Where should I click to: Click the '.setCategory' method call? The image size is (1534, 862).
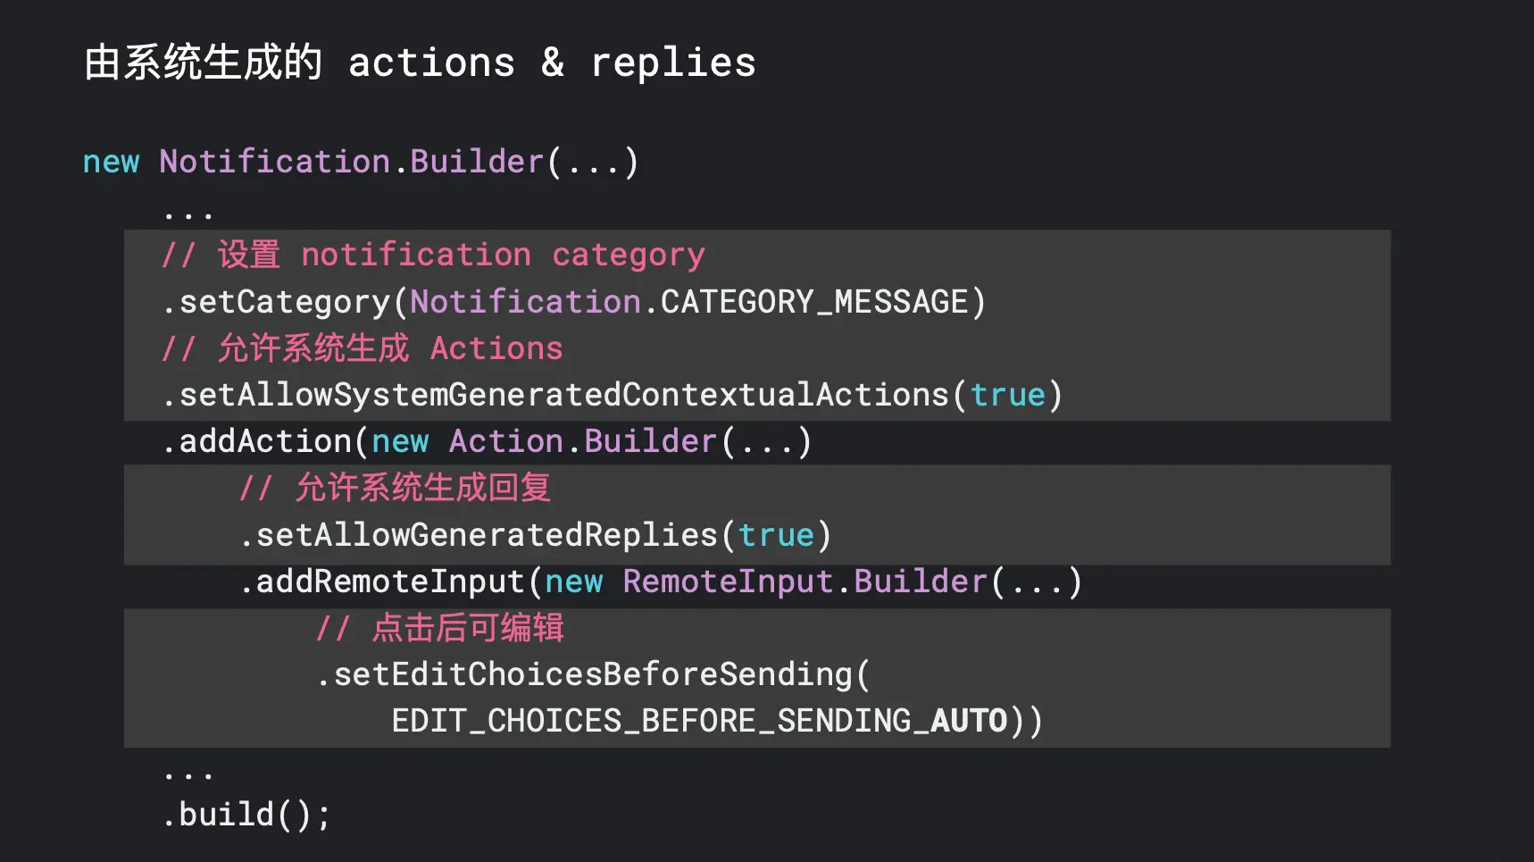(276, 302)
